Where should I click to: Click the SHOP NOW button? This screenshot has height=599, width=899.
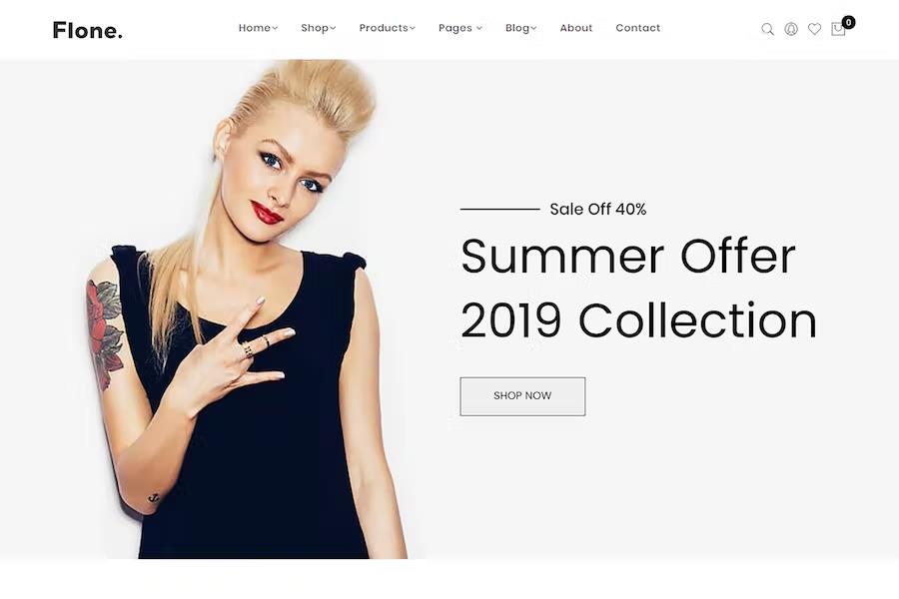point(522,396)
